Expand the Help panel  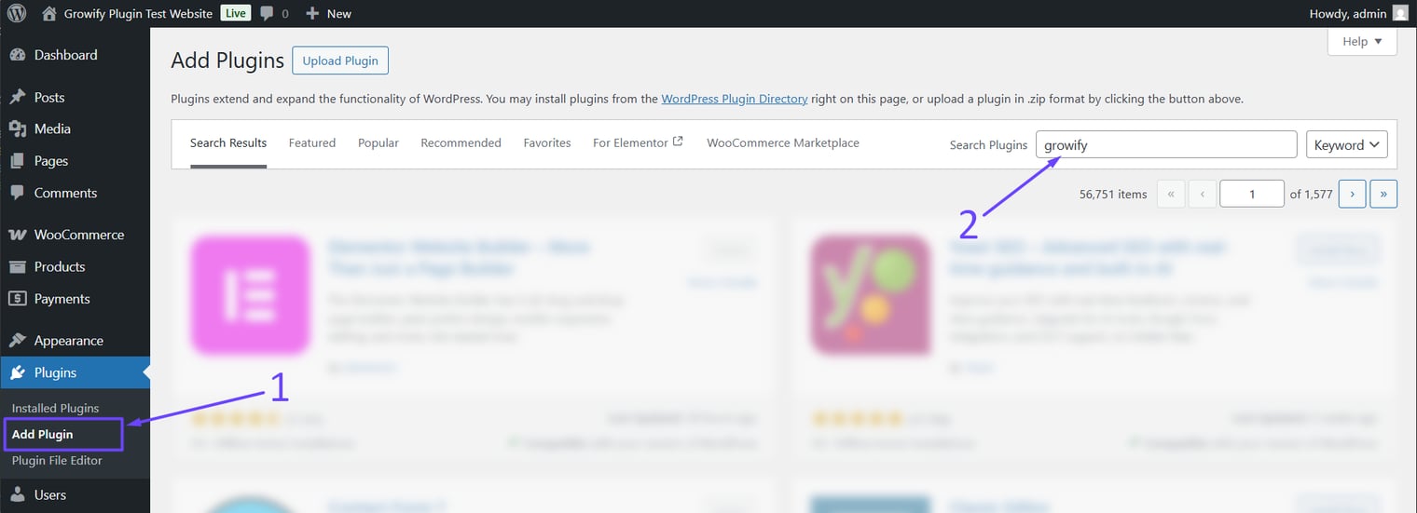pos(1361,42)
